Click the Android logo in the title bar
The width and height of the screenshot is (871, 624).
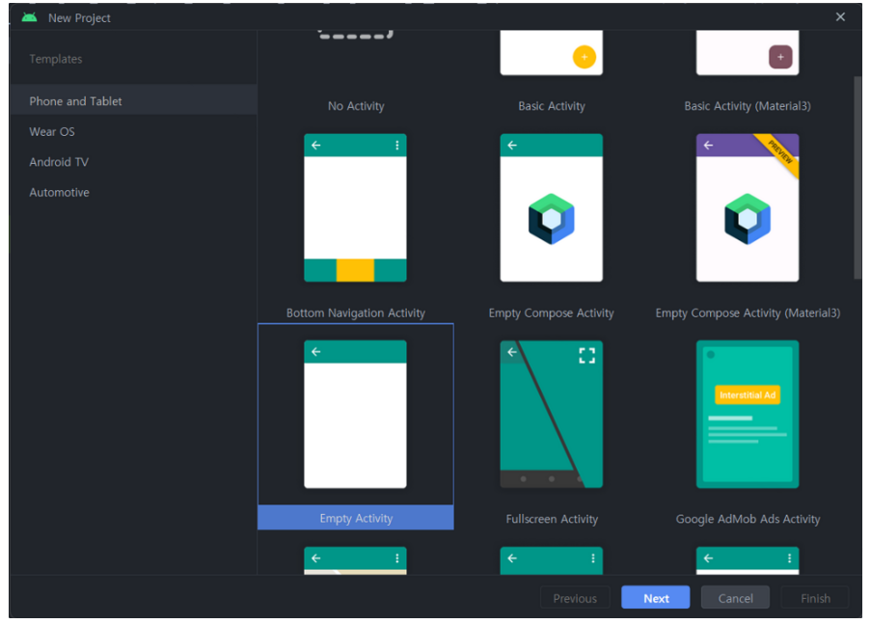(x=30, y=17)
